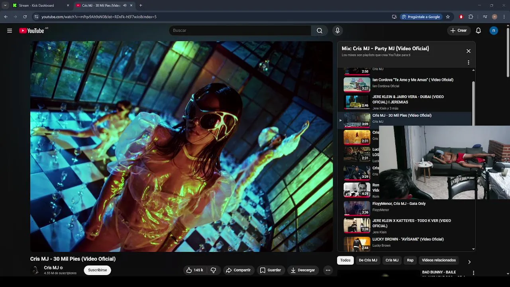This screenshot has height=287, width=510.
Task: Click the page vertical scrollbar thumb
Action: (508, 52)
